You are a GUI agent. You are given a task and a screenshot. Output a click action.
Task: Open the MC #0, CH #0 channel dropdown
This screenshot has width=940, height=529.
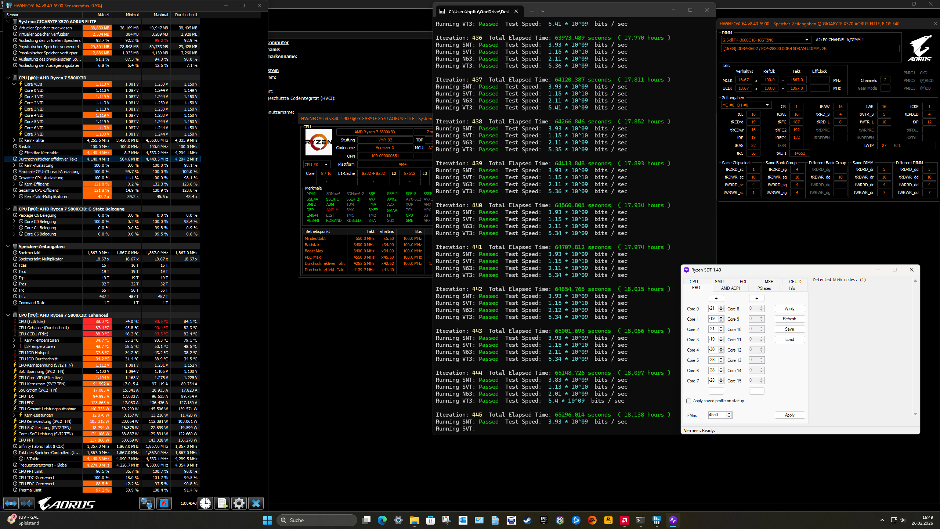(766, 105)
